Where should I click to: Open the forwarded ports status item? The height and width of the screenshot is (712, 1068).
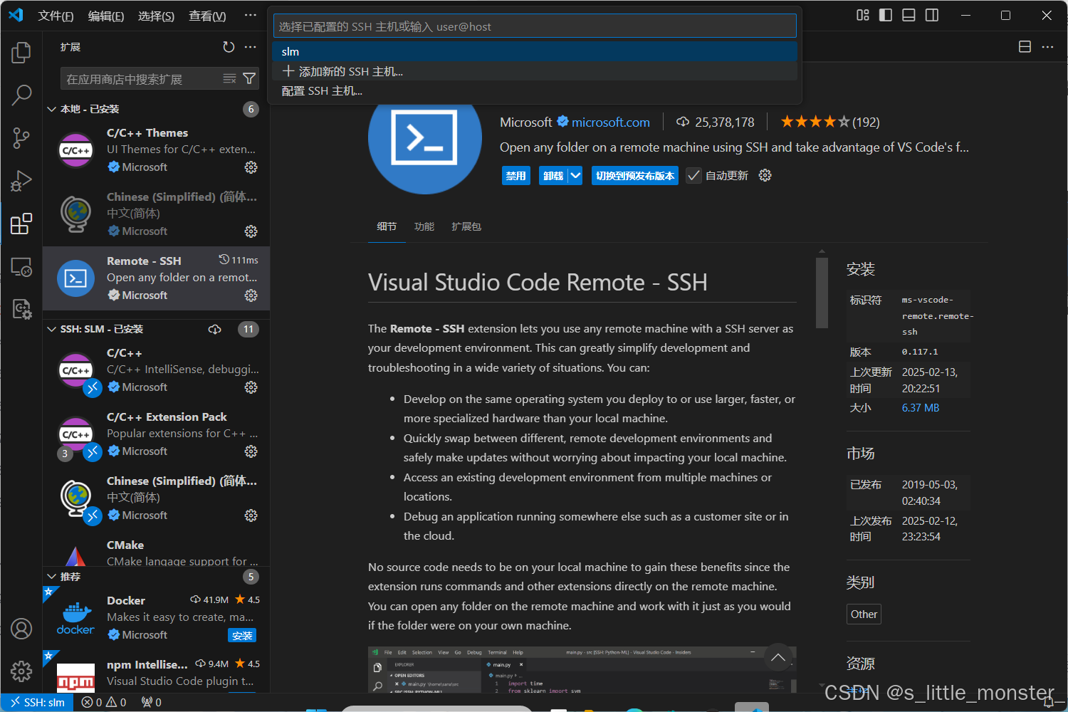151,702
